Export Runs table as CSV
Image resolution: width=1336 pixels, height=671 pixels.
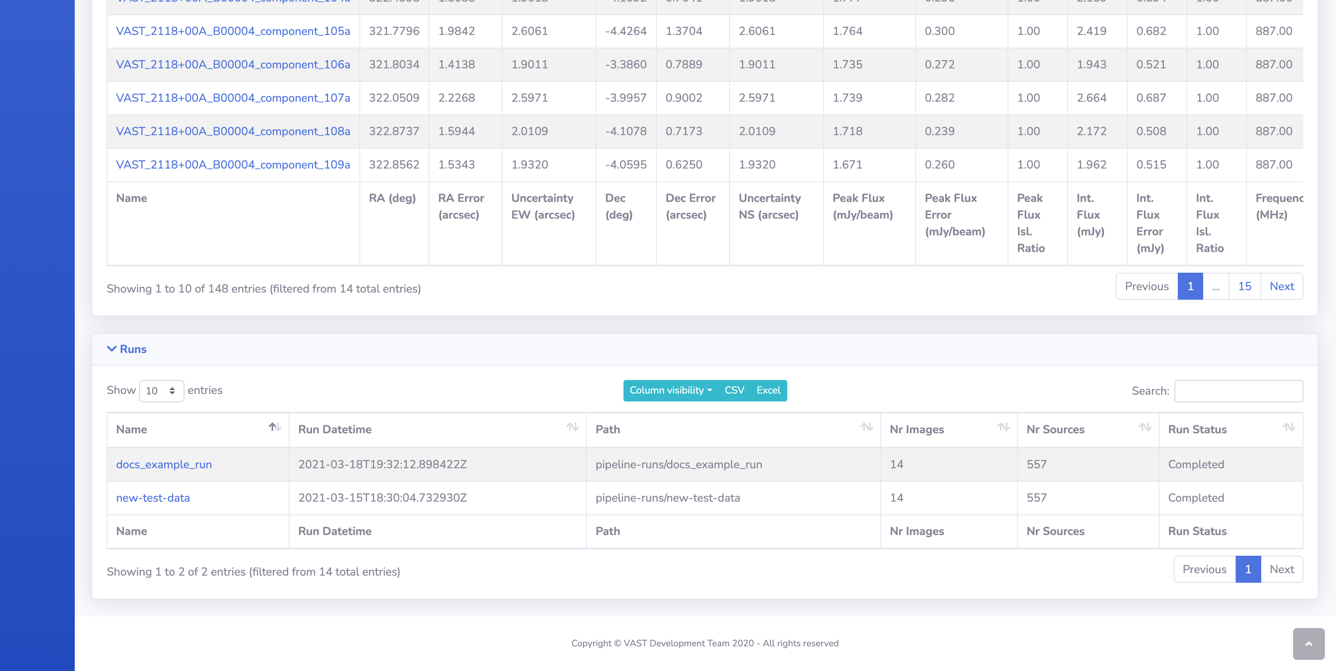[734, 390]
